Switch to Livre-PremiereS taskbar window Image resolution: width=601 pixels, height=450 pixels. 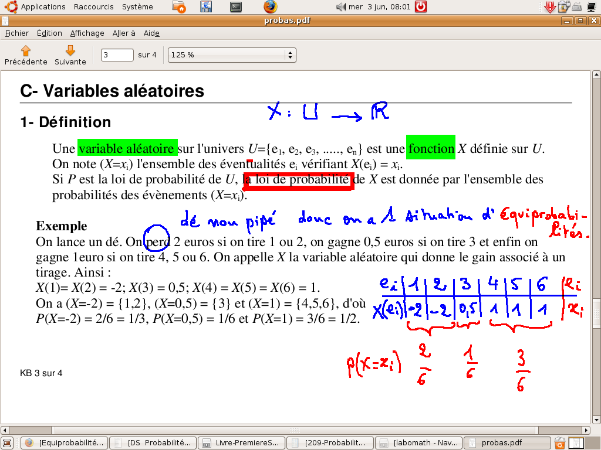[x=241, y=443]
